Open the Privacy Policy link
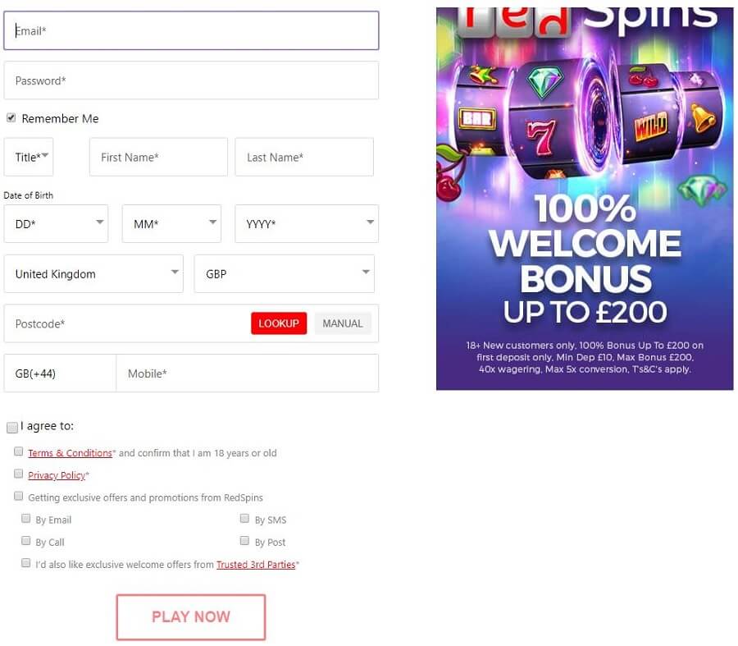738x646 pixels. point(57,475)
